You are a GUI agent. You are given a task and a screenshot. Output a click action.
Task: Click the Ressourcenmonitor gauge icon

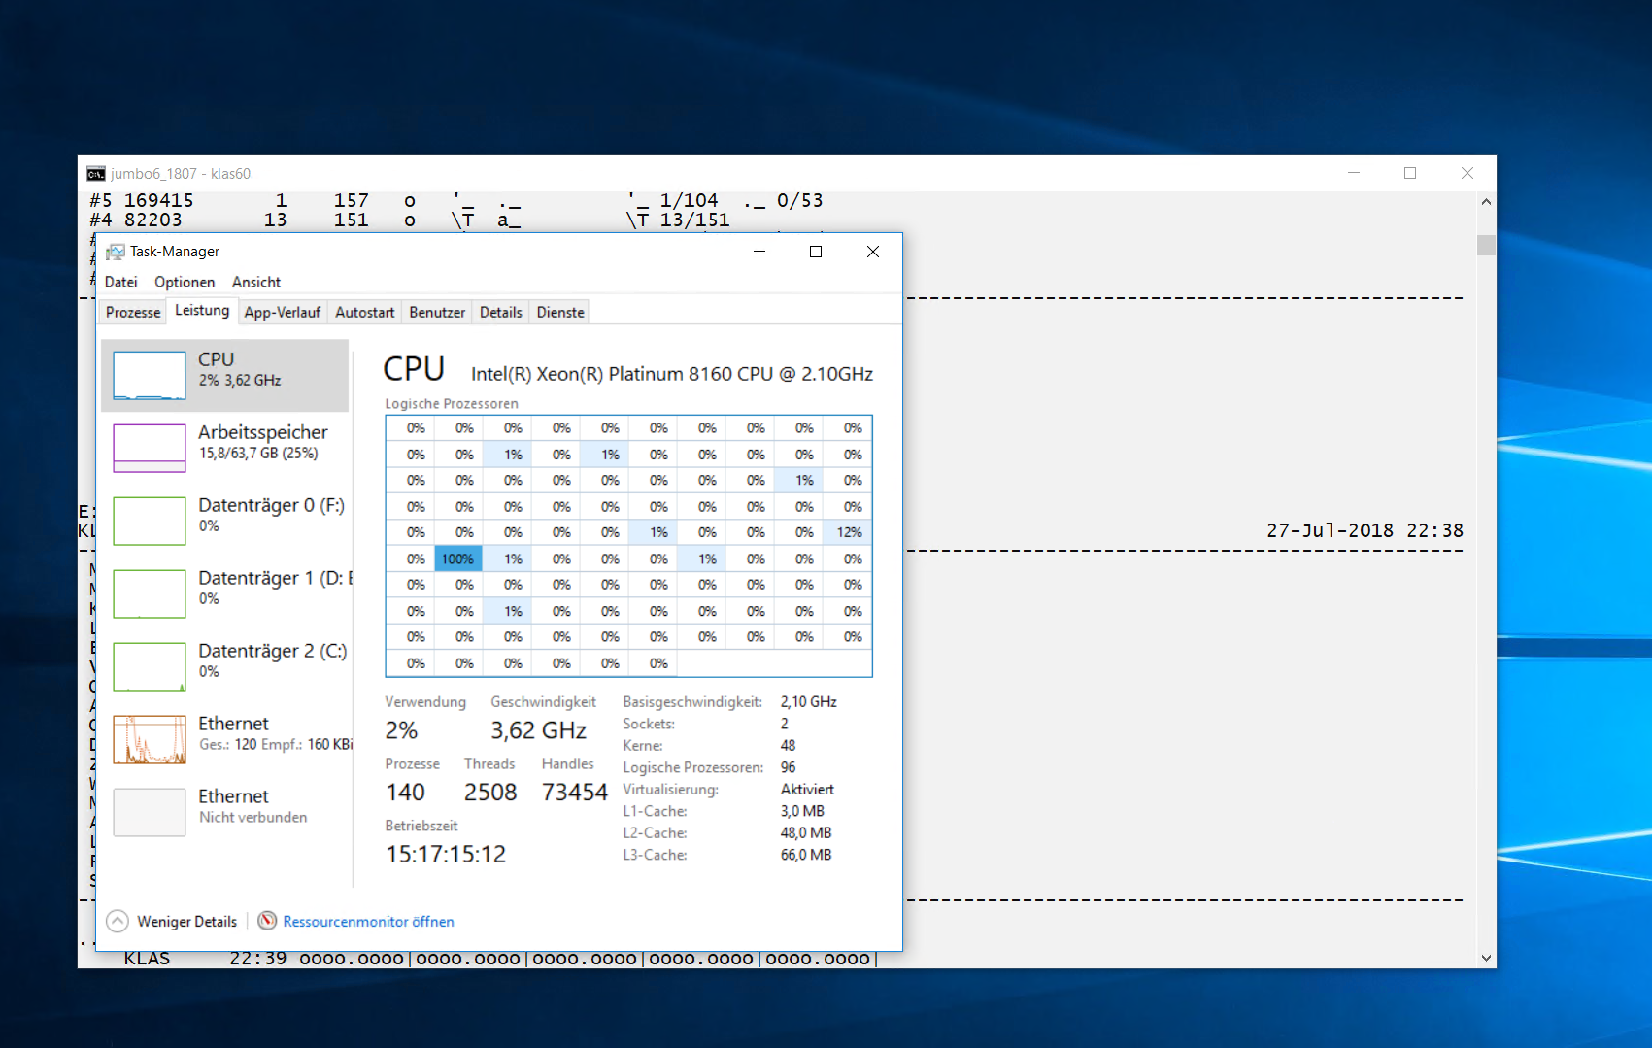click(267, 921)
